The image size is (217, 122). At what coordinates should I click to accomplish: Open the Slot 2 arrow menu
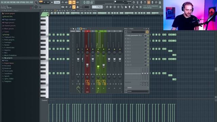pyautogui.click(x=125, y=39)
